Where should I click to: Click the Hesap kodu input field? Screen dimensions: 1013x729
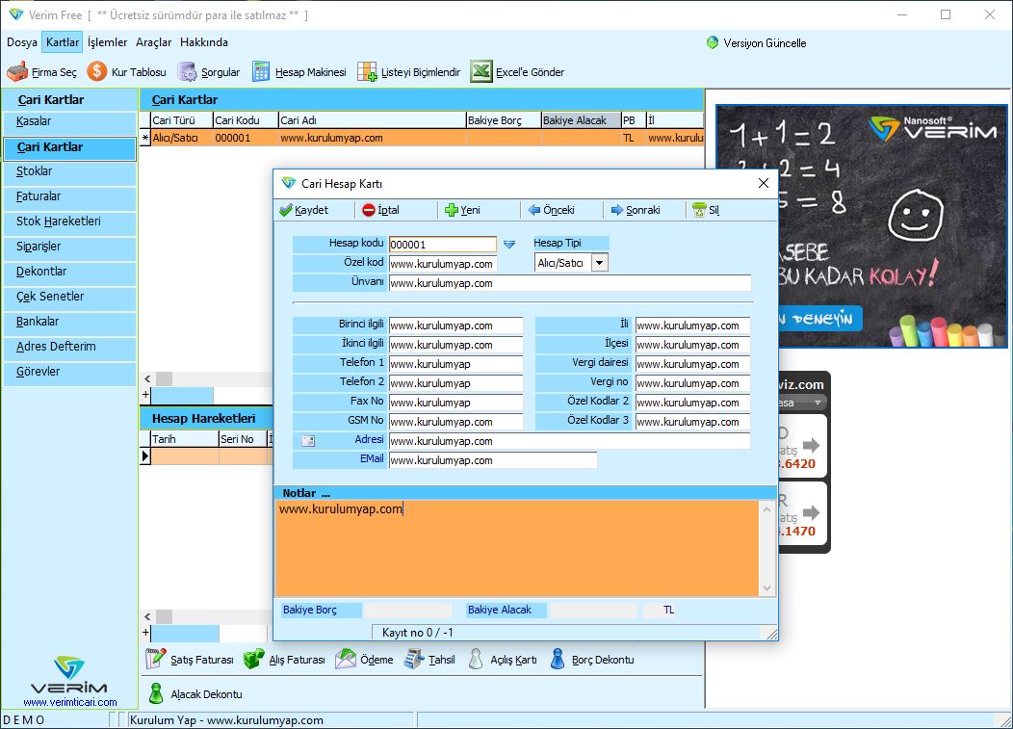[x=443, y=245]
